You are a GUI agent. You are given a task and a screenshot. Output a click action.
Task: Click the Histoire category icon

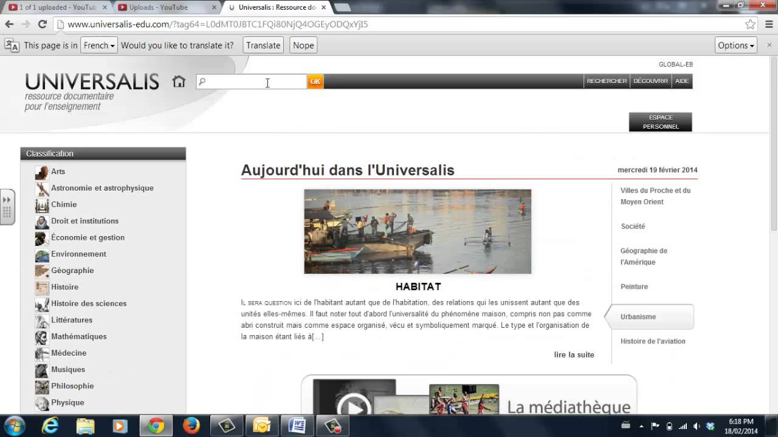(x=42, y=288)
